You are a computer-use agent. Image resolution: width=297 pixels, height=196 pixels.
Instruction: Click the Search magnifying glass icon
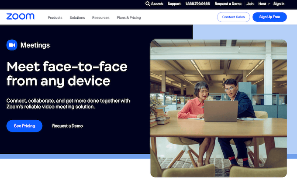coord(148,4)
